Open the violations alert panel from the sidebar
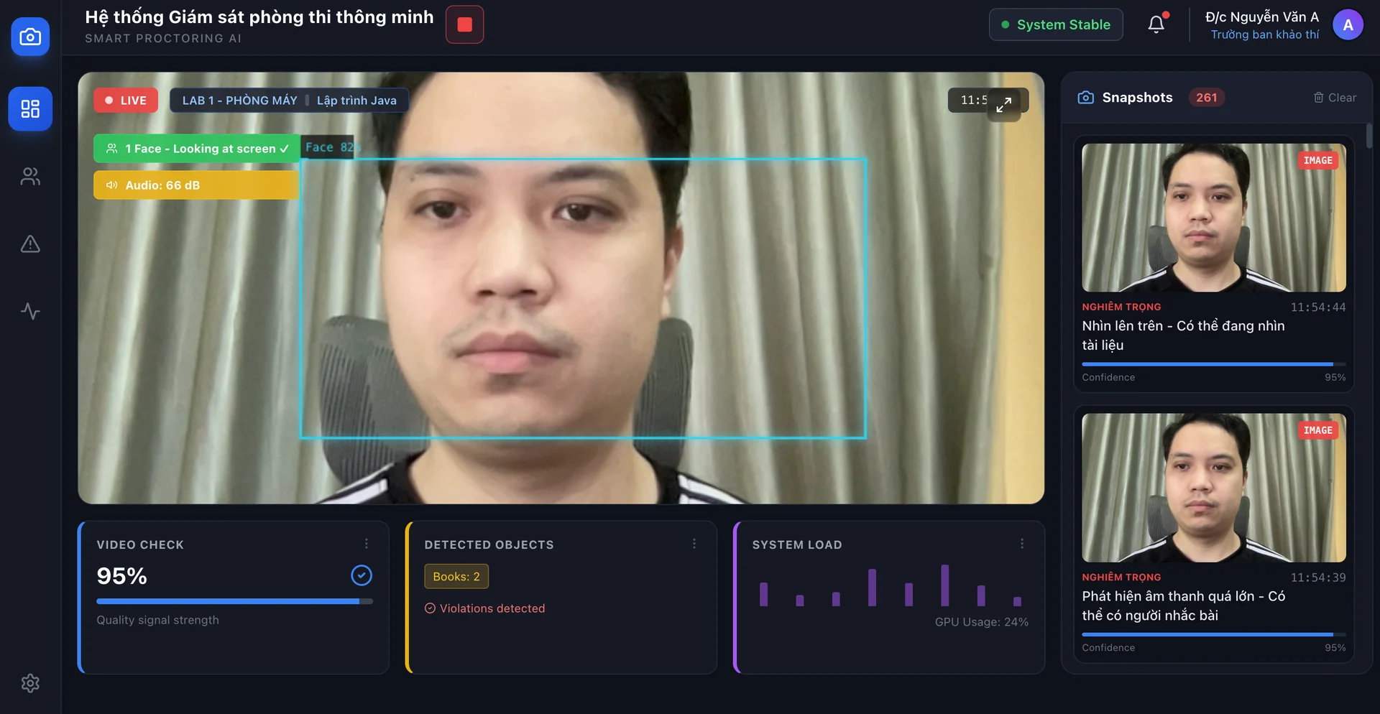 [29, 244]
